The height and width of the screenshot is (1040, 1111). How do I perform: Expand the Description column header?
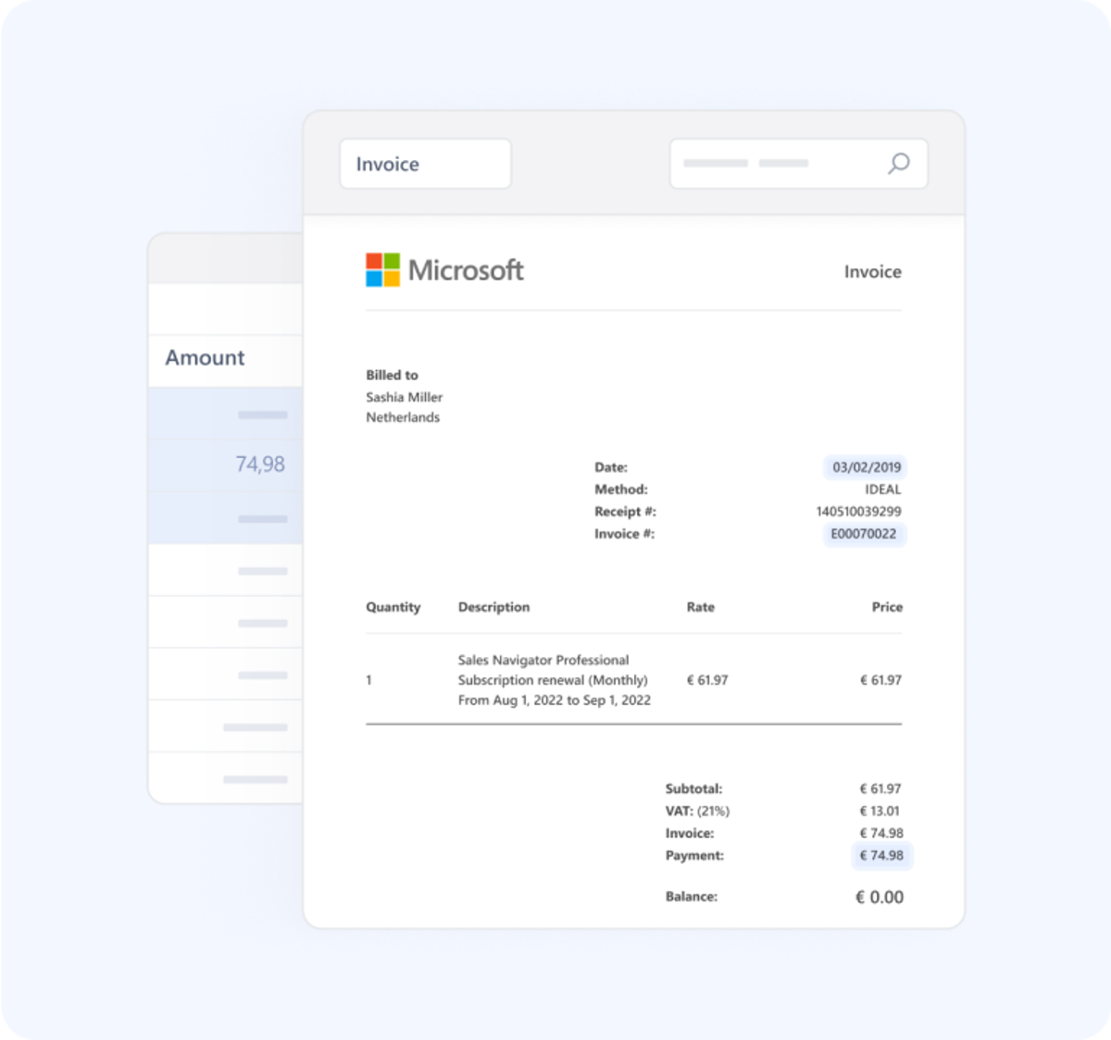tap(493, 607)
